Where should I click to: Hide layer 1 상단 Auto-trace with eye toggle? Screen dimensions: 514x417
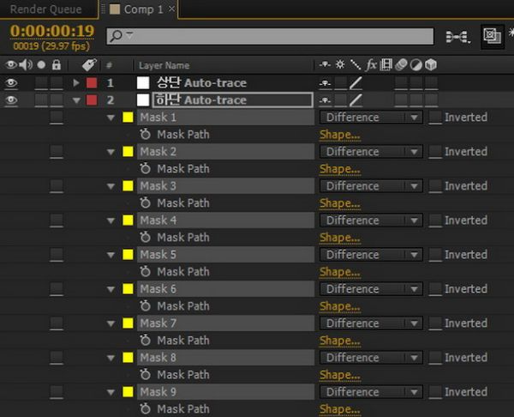click(11, 82)
